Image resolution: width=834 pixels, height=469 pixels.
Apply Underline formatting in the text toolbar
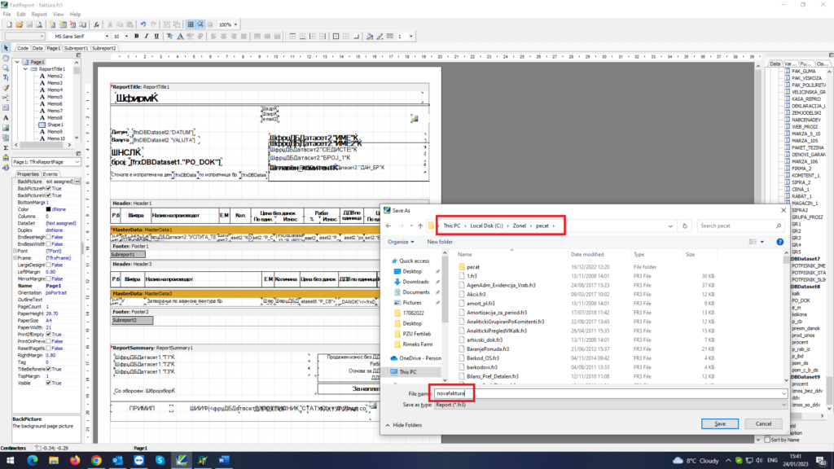tap(156, 36)
